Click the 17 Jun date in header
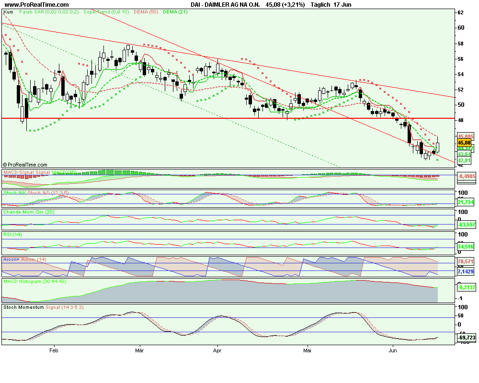The image size is (479, 383). click(x=342, y=5)
